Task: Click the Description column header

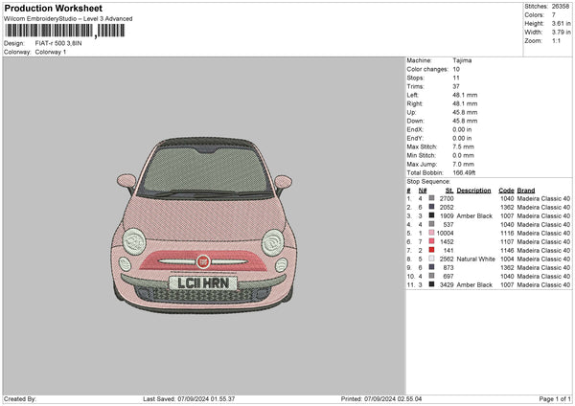Action: coord(473,189)
